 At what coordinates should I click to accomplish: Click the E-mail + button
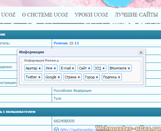[67, 68]
